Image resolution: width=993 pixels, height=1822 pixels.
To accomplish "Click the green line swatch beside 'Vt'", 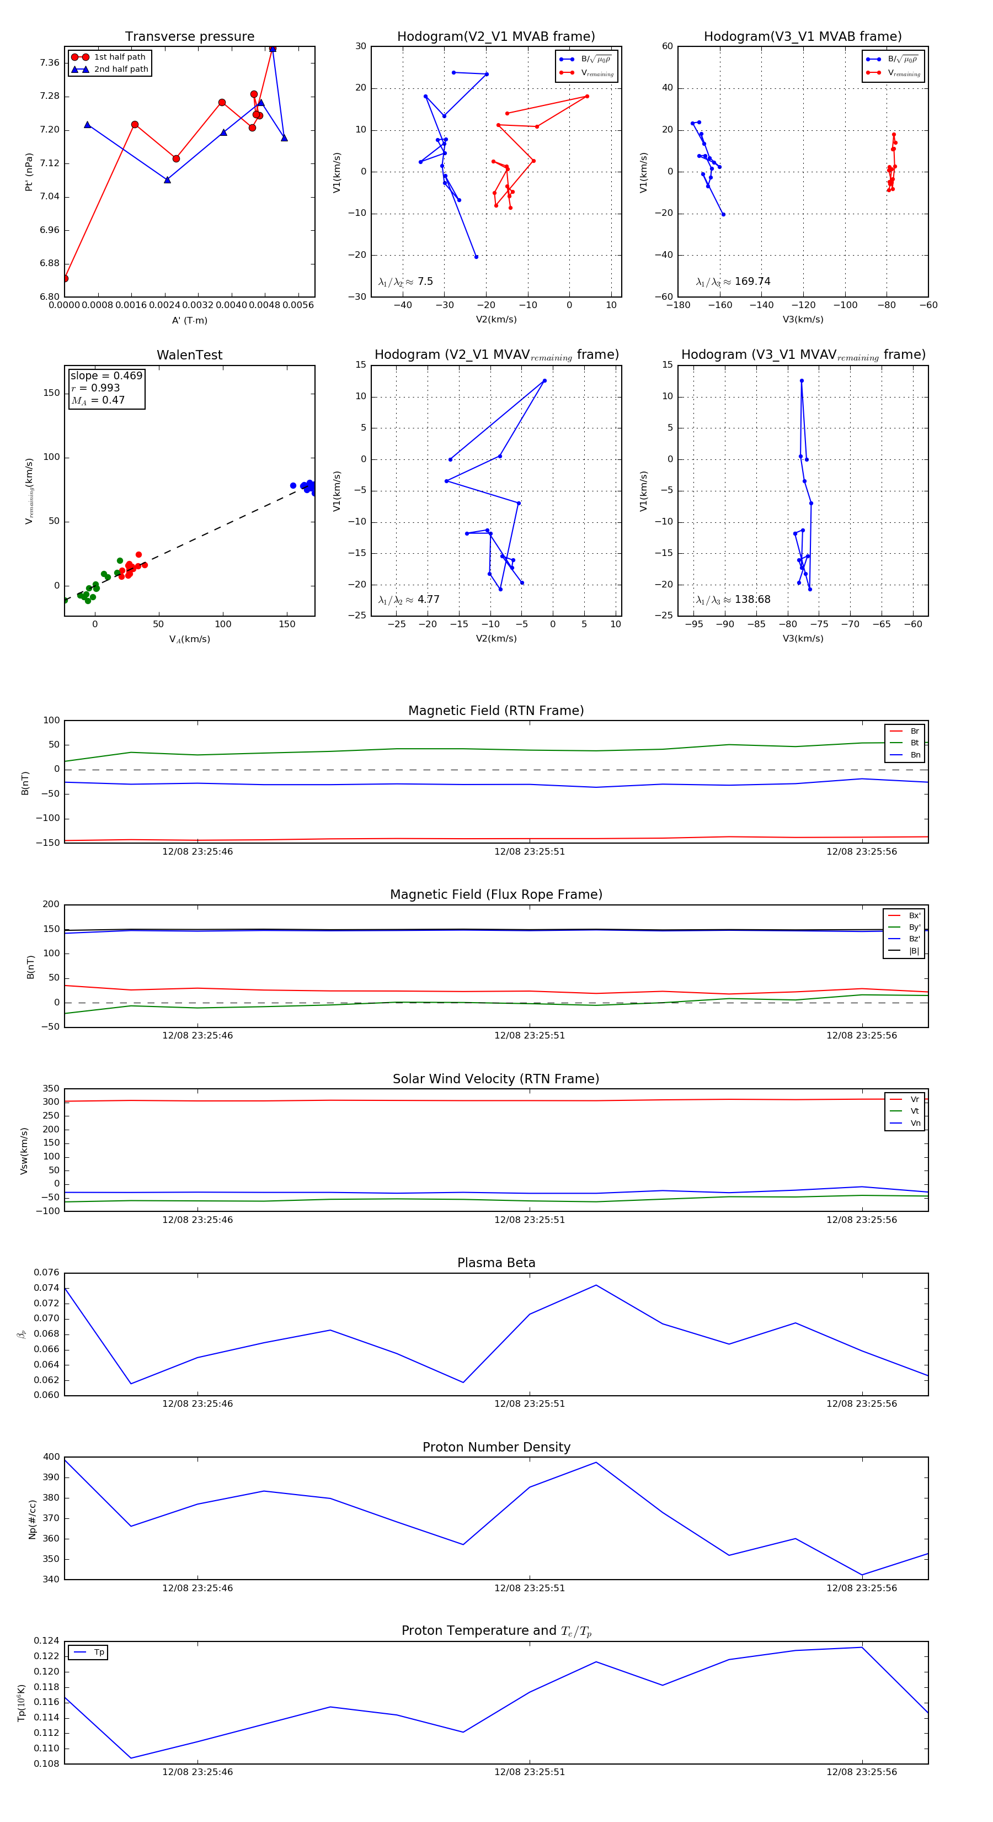I will (895, 1111).
